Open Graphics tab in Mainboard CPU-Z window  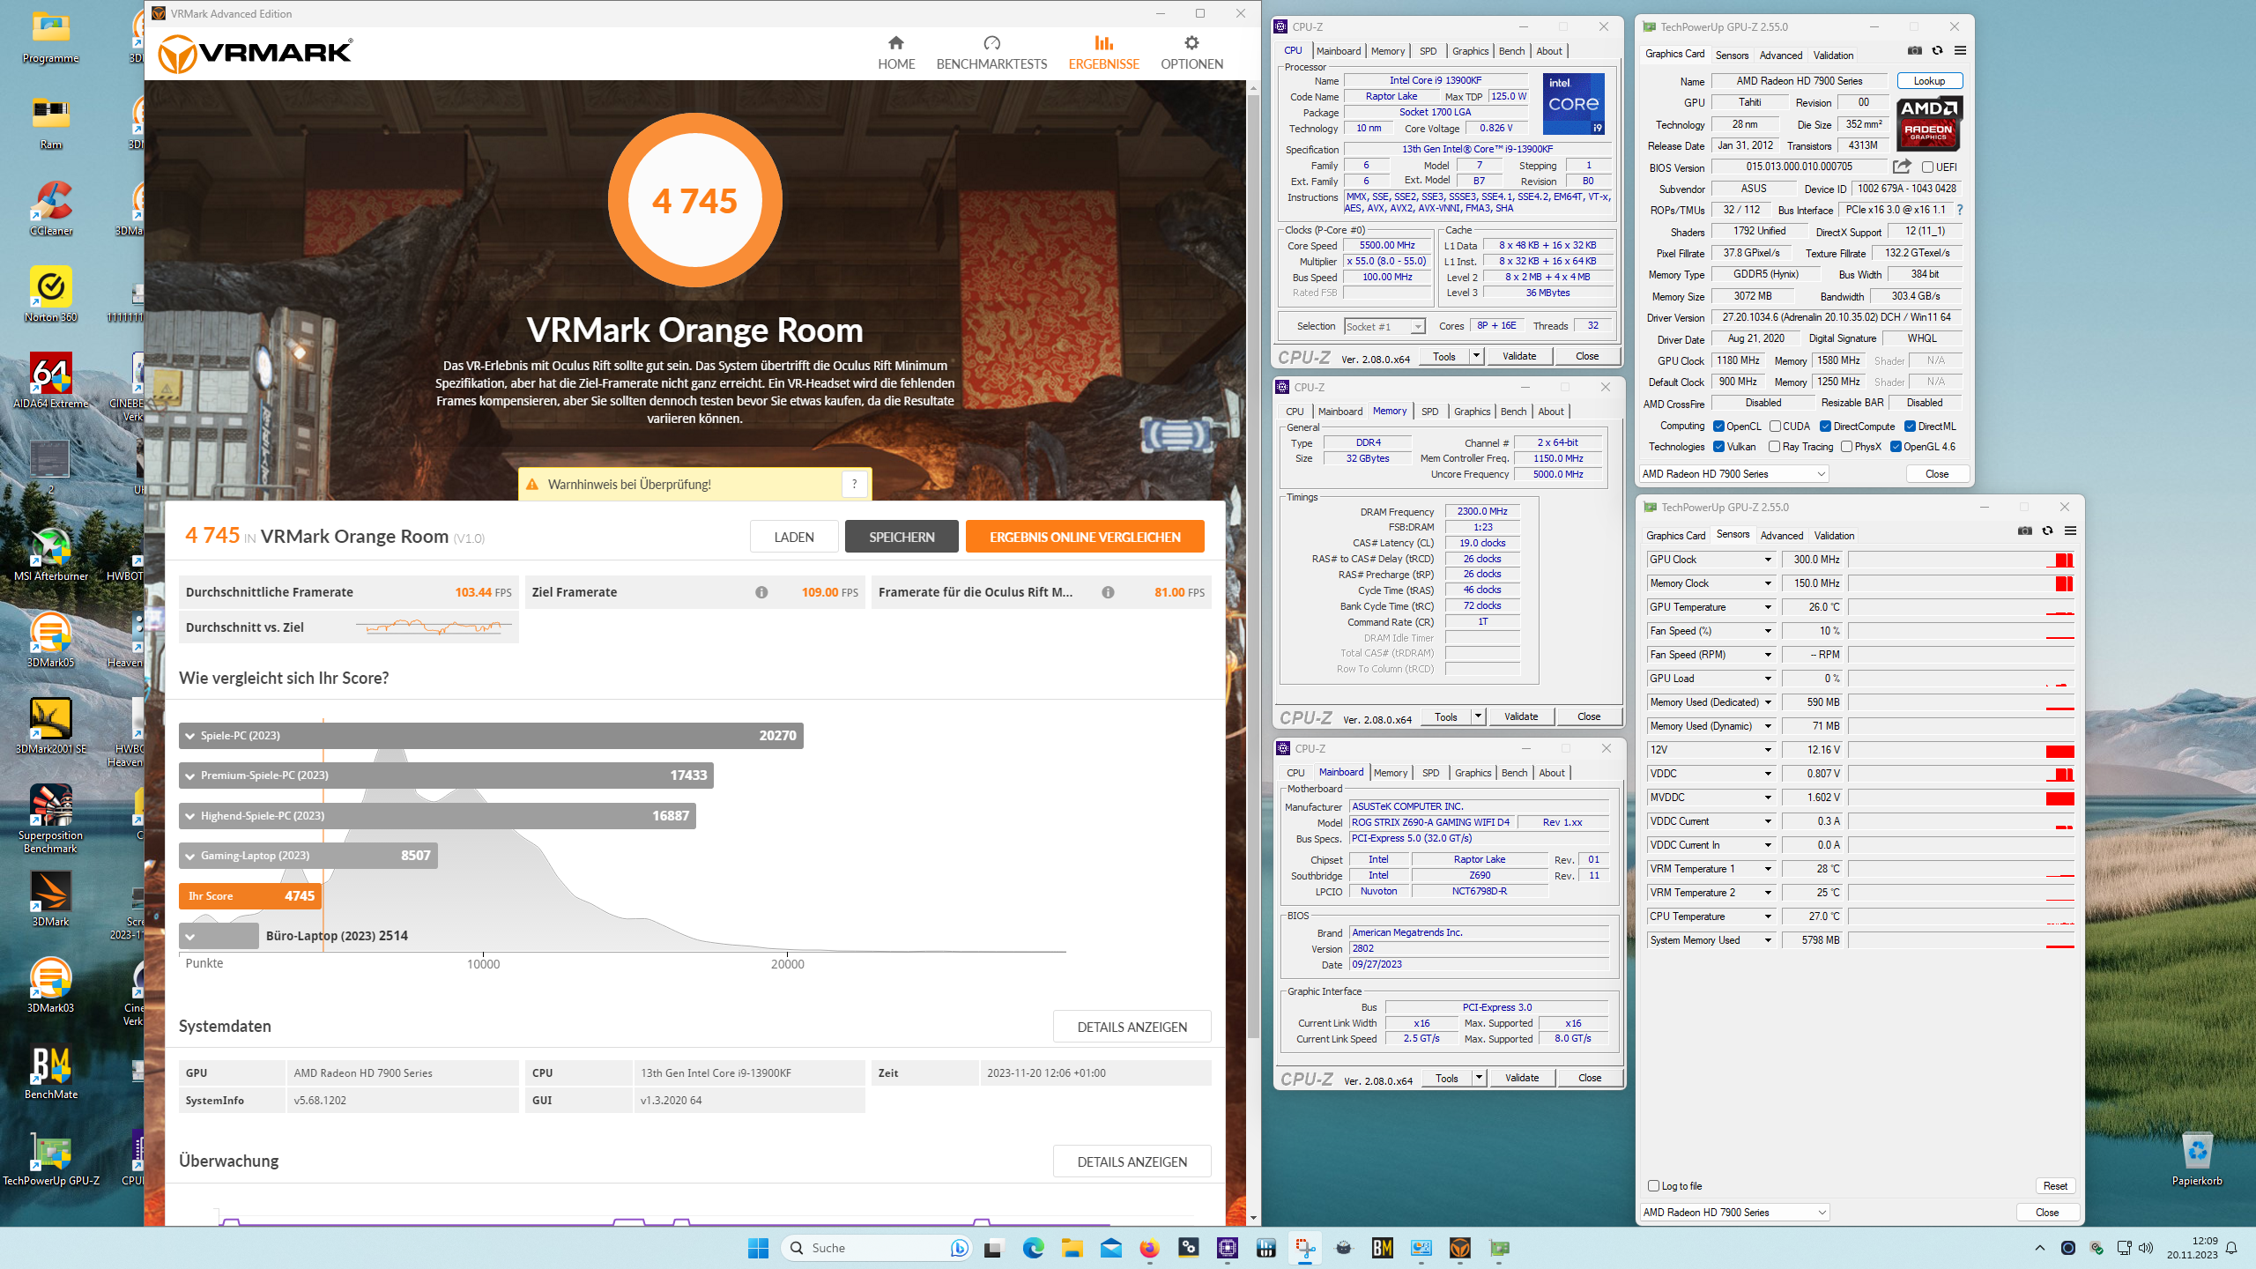[1473, 773]
